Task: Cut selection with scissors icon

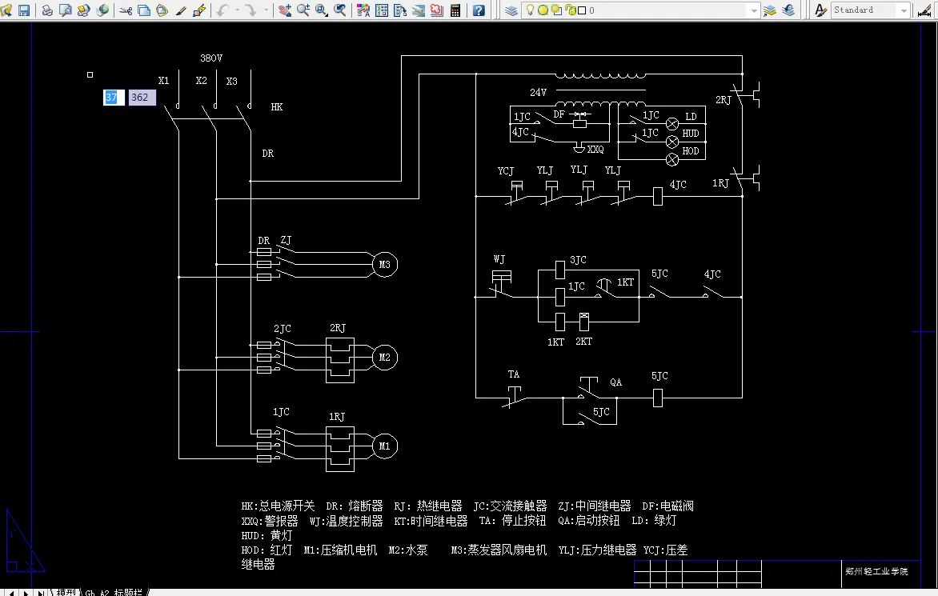Action: (126, 10)
